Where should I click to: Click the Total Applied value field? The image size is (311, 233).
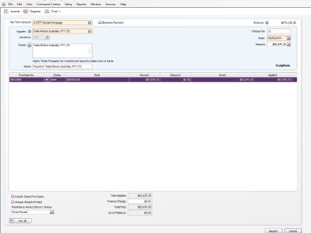coord(140,195)
